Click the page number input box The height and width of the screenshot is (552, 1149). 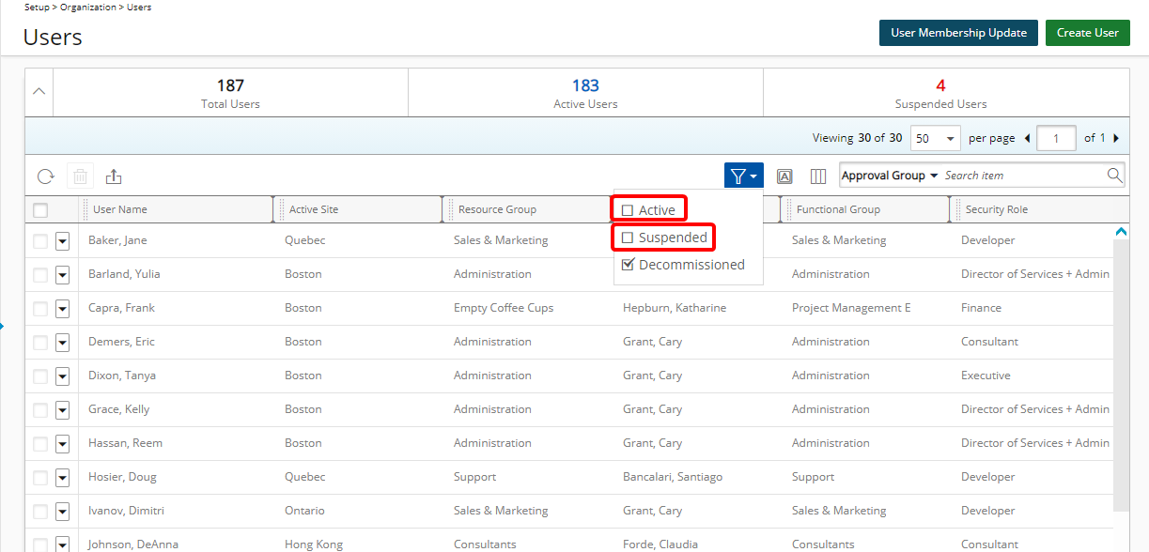[x=1057, y=138]
